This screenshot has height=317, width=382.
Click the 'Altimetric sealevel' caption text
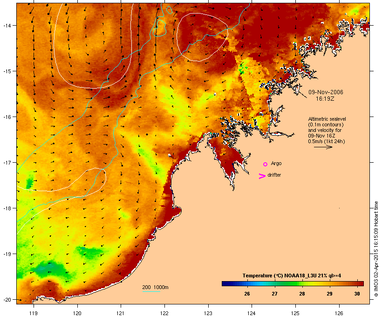[327, 119]
